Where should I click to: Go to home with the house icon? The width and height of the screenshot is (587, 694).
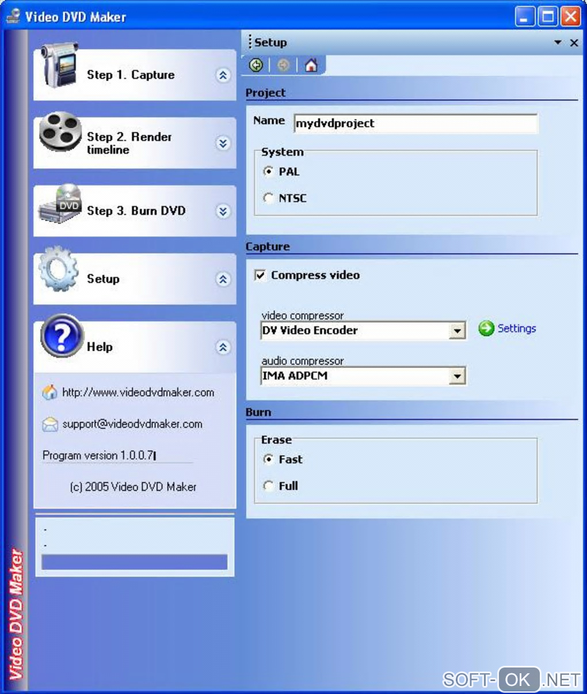pos(311,65)
